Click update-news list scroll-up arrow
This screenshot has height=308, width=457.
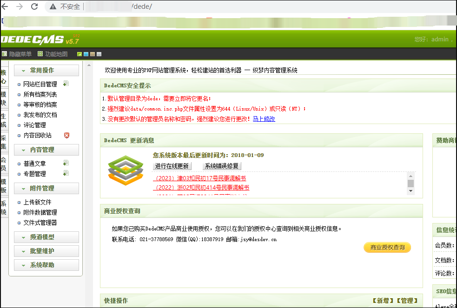point(411,176)
